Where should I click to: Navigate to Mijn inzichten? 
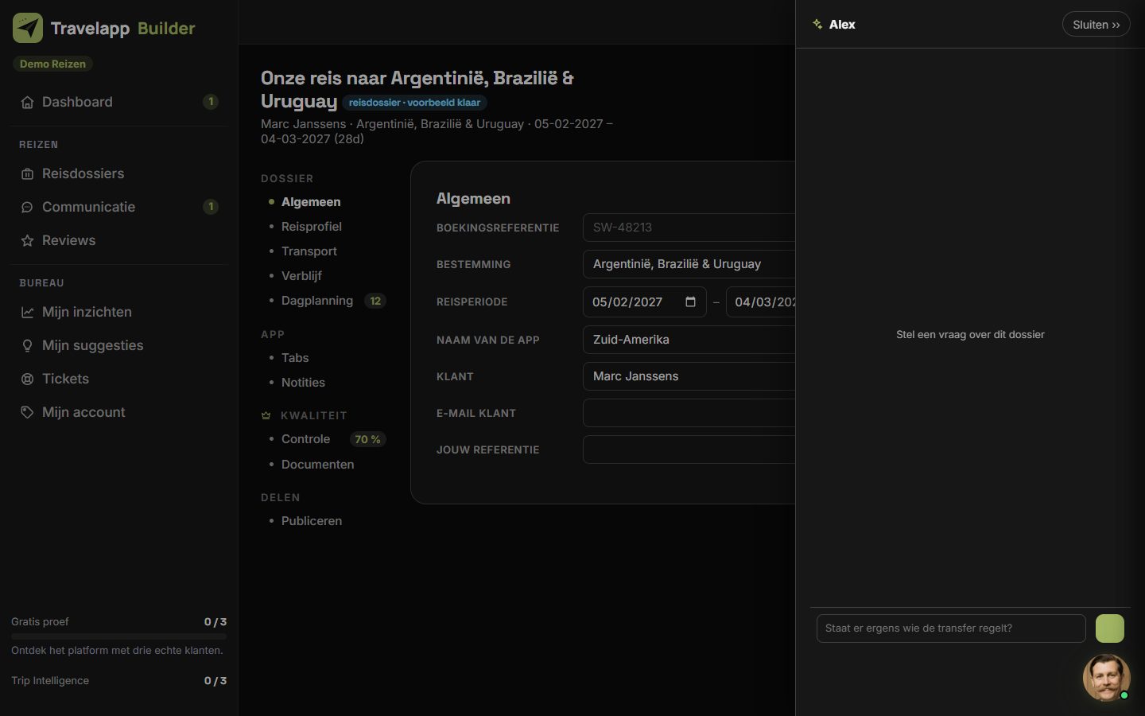[x=119, y=312]
